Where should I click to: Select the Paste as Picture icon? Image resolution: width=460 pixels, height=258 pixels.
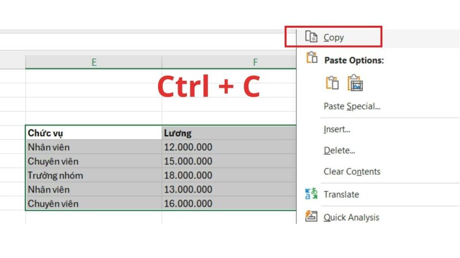[355, 83]
